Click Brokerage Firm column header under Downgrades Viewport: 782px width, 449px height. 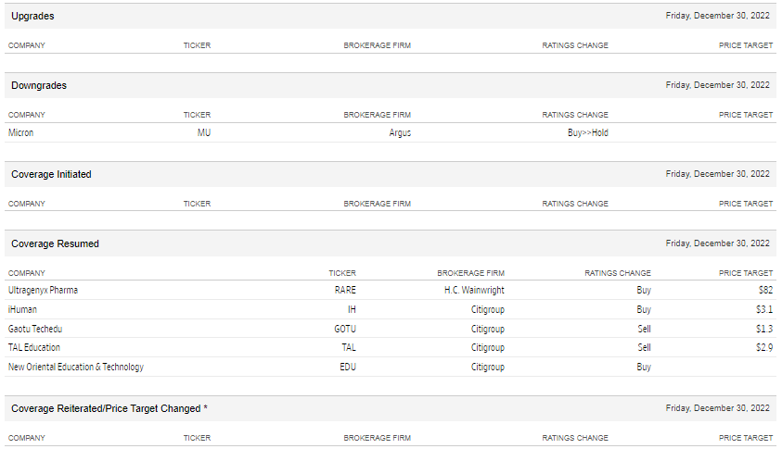(377, 115)
